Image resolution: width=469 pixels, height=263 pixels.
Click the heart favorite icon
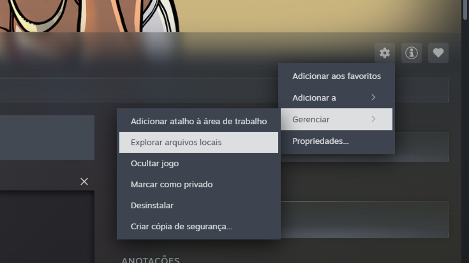coord(438,53)
